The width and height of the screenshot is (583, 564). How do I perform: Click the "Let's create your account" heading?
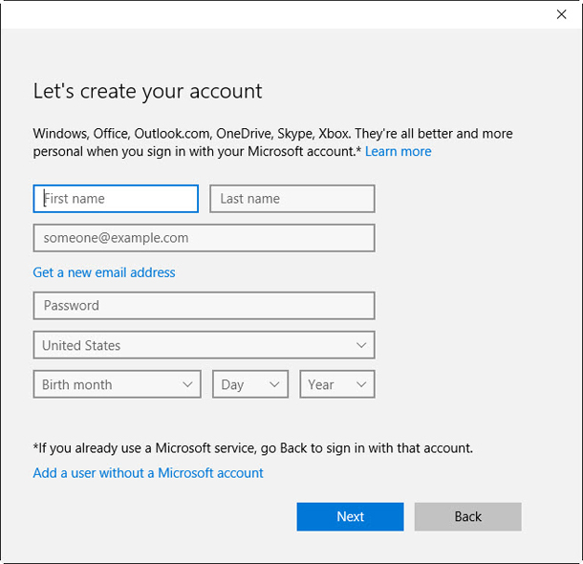point(147,91)
